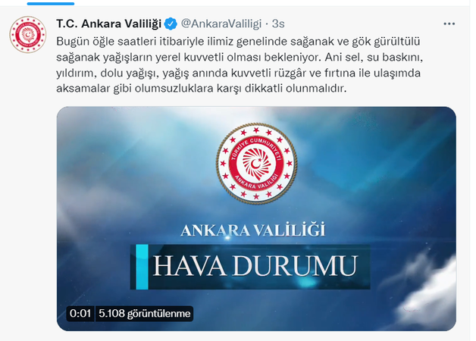Click the tweet line ending dikkatli olunmalıdır
Screen dimensions: 476x341
pos(202,89)
